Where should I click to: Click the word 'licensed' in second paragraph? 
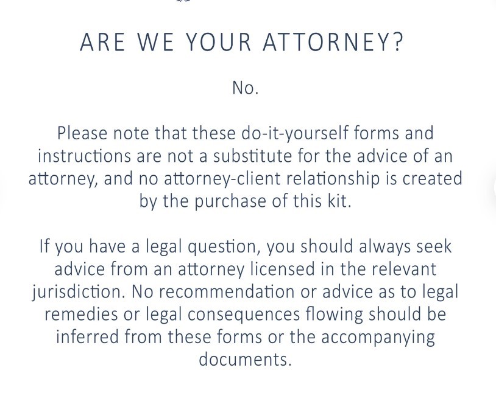tap(283, 269)
